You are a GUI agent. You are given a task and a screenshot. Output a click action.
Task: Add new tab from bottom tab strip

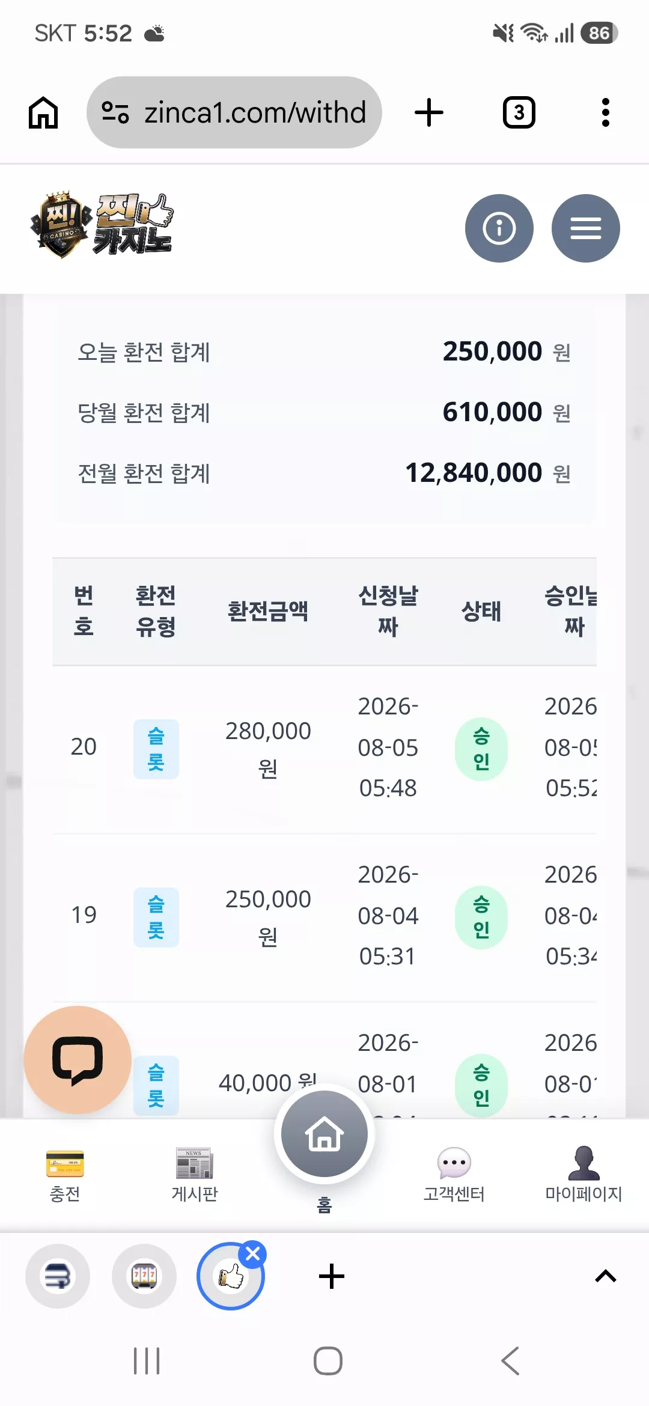click(x=332, y=1276)
